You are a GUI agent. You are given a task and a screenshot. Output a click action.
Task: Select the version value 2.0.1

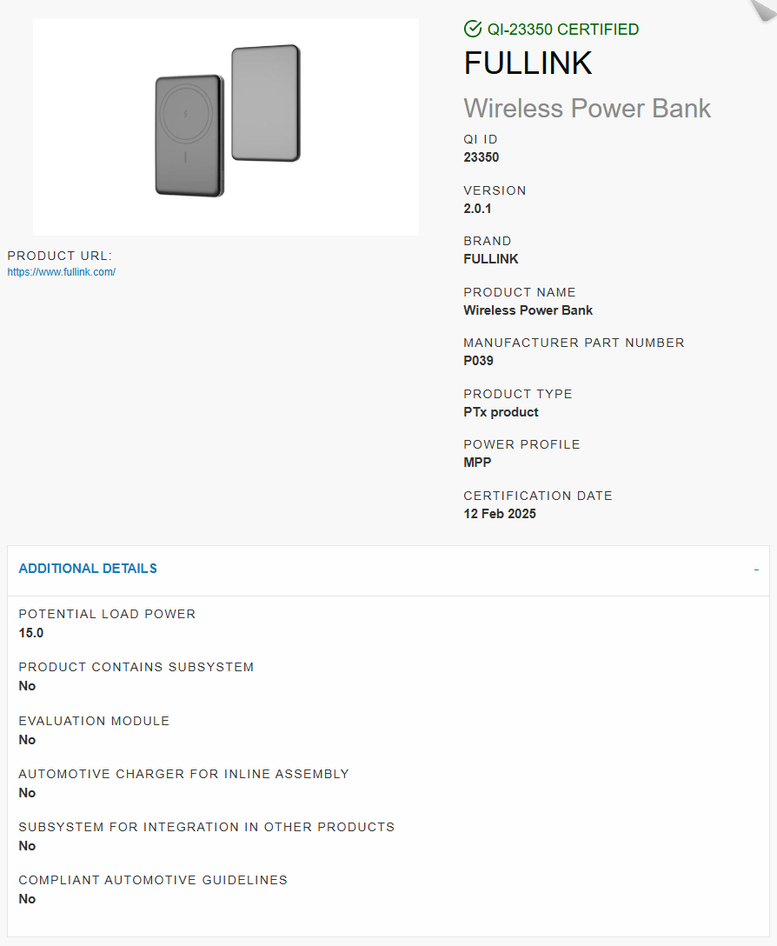click(x=478, y=209)
